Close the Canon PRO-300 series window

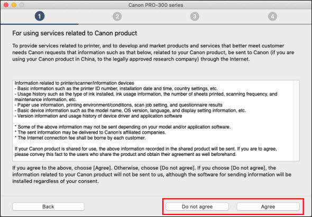[6, 5]
